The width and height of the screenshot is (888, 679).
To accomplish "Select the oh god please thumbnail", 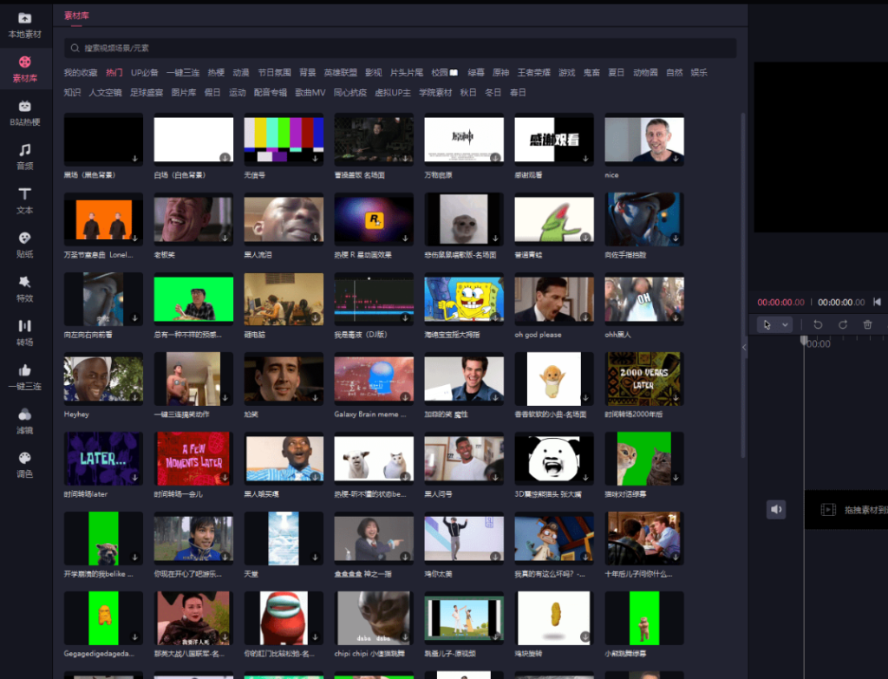I will [x=554, y=299].
